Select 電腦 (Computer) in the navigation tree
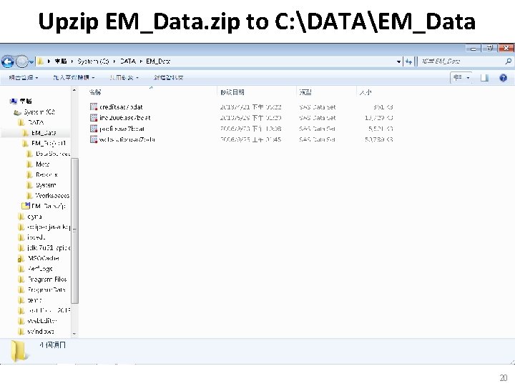This screenshot has width=515, height=386. point(26,101)
